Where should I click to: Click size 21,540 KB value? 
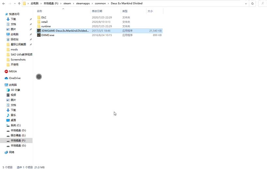click(155, 31)
